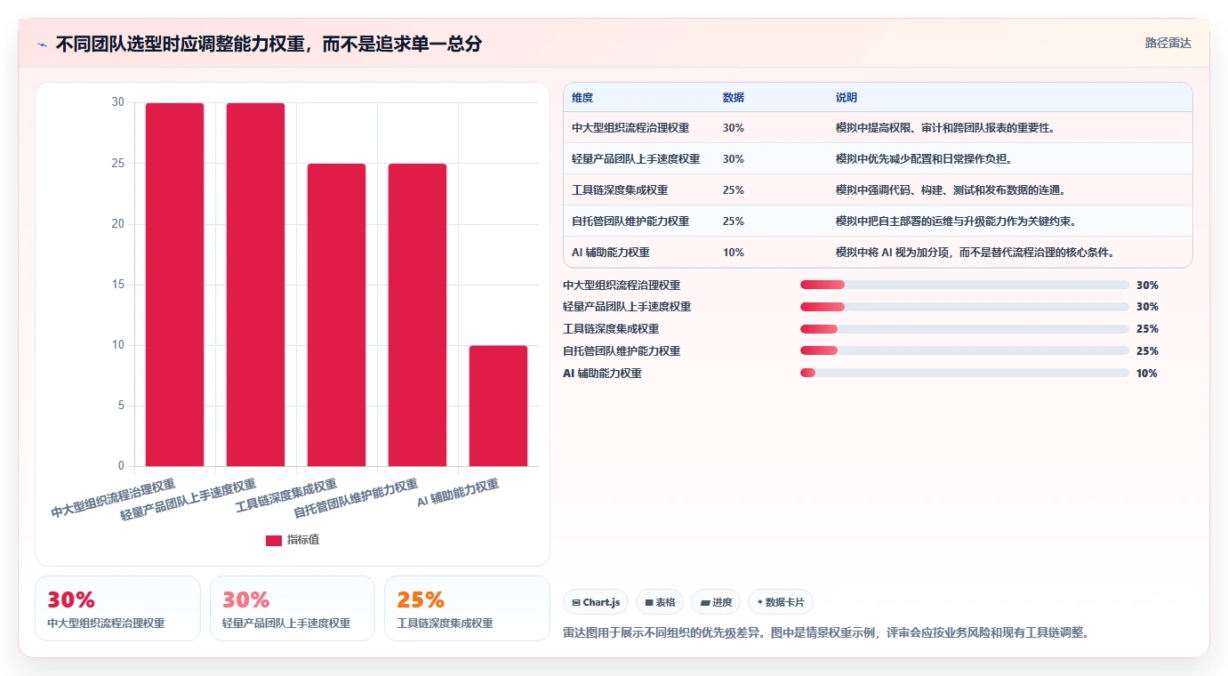Click the Chart.js tag chip

(x=596, y=602)
